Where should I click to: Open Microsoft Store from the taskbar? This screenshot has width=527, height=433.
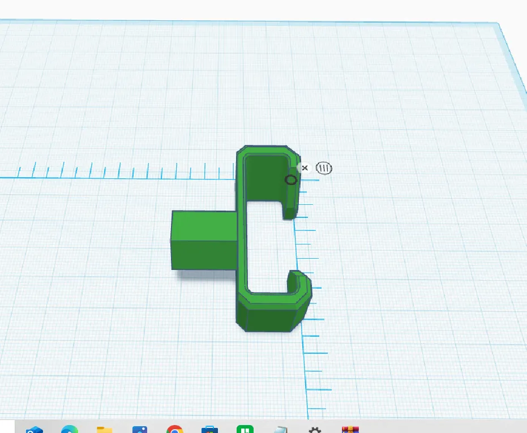point(209,429)
